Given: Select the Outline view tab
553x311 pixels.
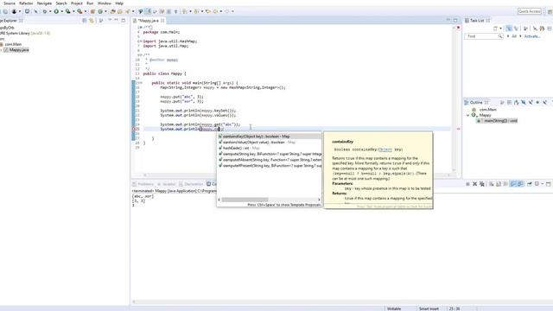Looking at the screenshot, I should [x=476, y=103].
